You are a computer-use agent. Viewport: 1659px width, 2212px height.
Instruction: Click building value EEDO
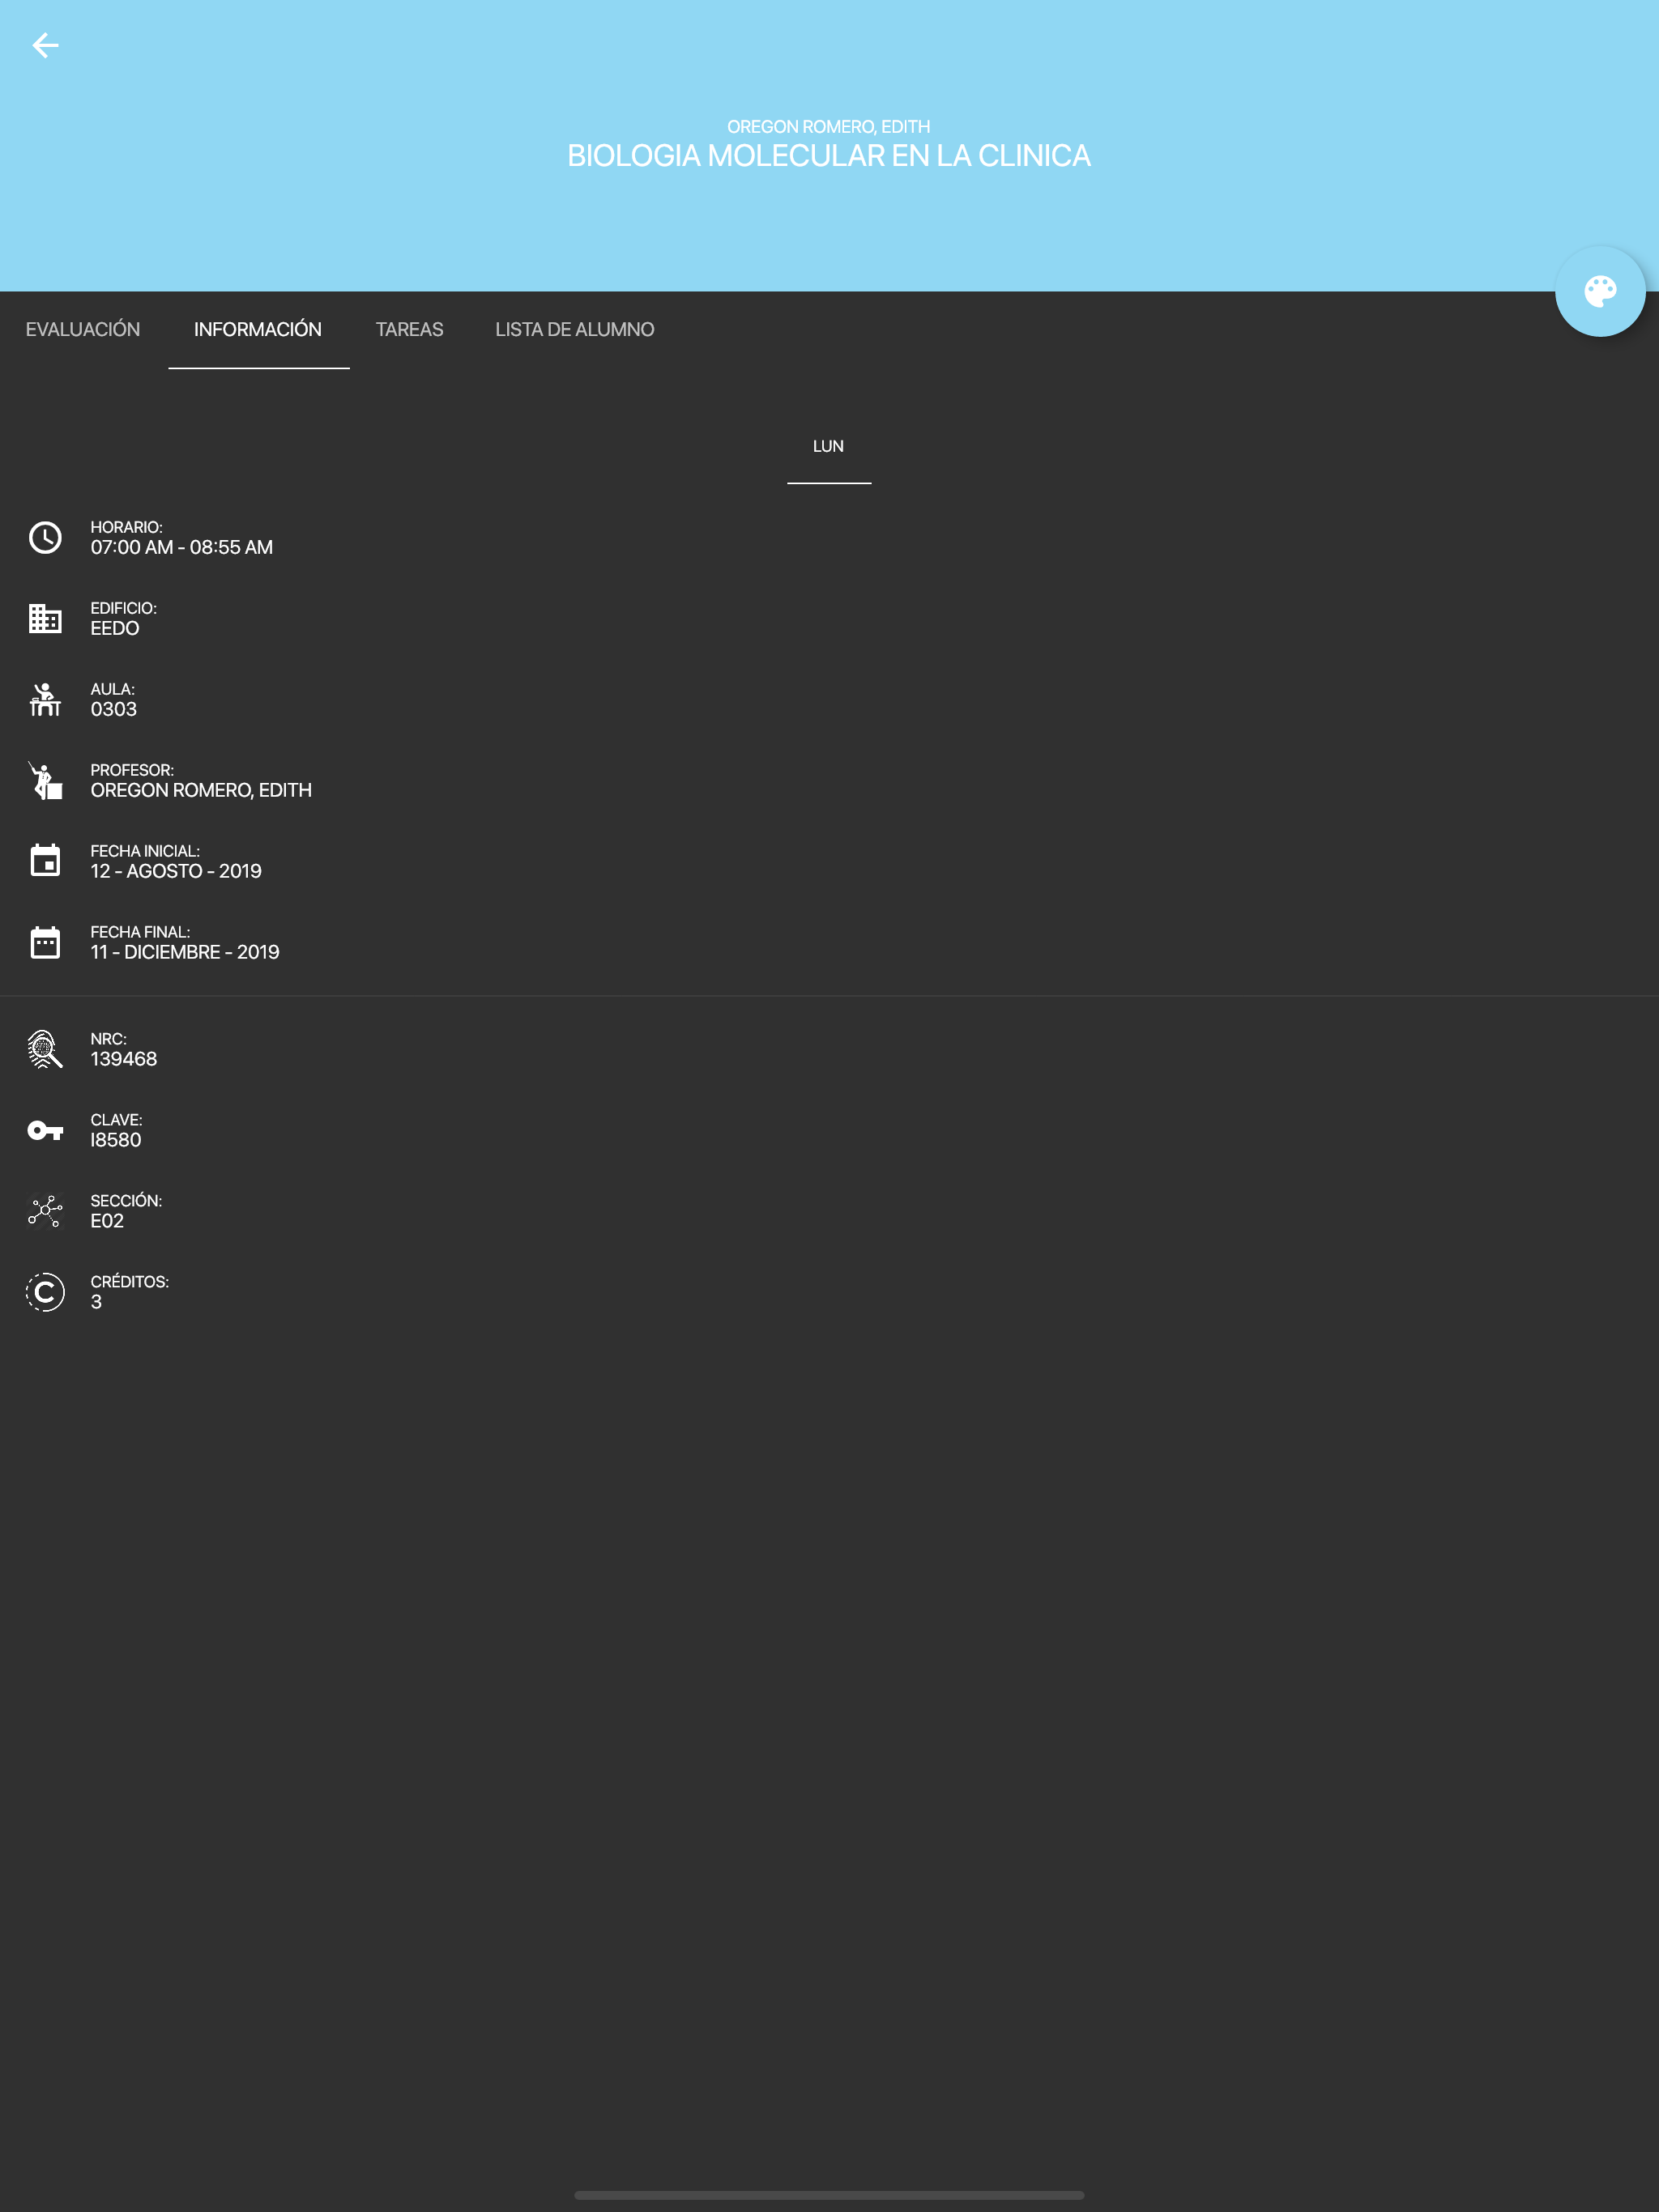click(115, 629)
